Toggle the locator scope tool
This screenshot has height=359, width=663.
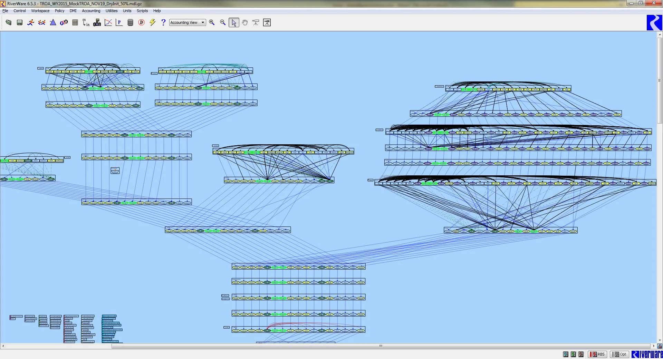(x=256, y=22)
